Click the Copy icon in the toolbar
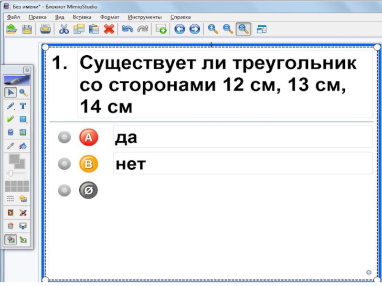The height and width of the screenshot is (286, 382). point(79,29)
